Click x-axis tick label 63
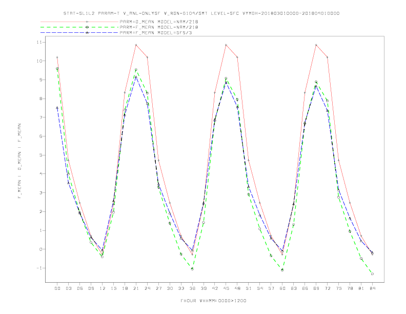The height and width of the screenshot is (314, 406). pos(294,288)
